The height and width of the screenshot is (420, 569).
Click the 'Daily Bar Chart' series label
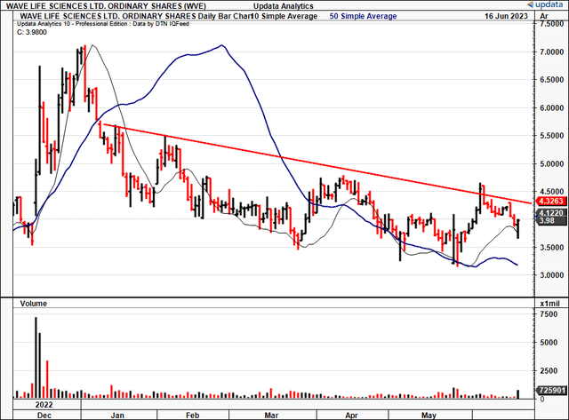(225, 16)
